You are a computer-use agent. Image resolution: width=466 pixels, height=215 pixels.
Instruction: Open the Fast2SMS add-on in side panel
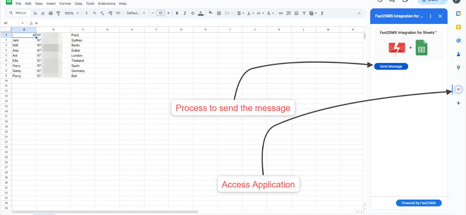(458, 89)
